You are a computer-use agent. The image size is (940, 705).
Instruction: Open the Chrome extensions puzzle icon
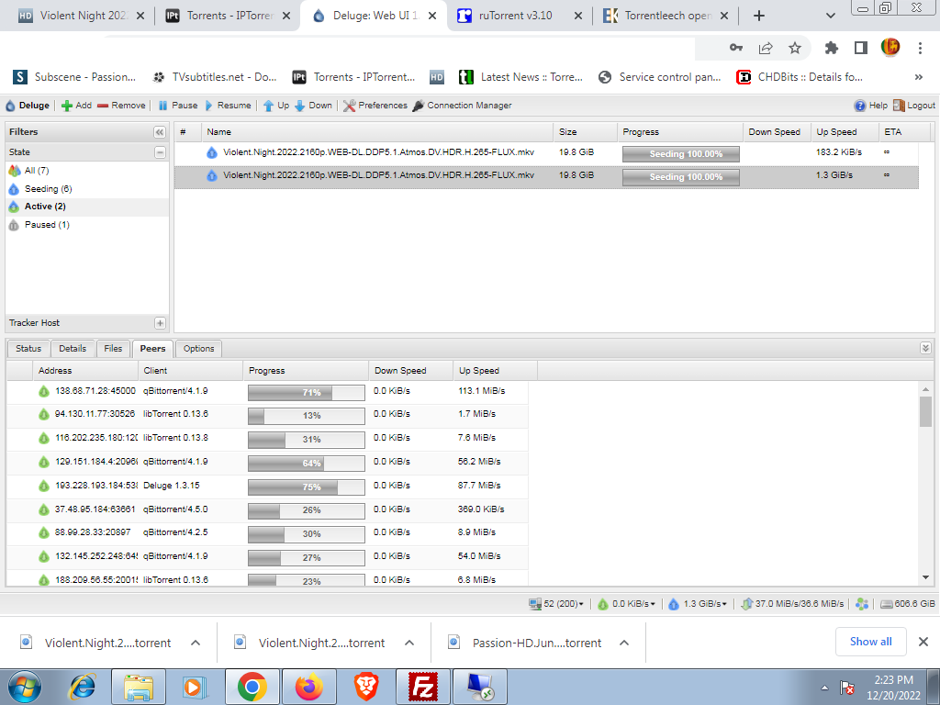click(x=831, y=48)
